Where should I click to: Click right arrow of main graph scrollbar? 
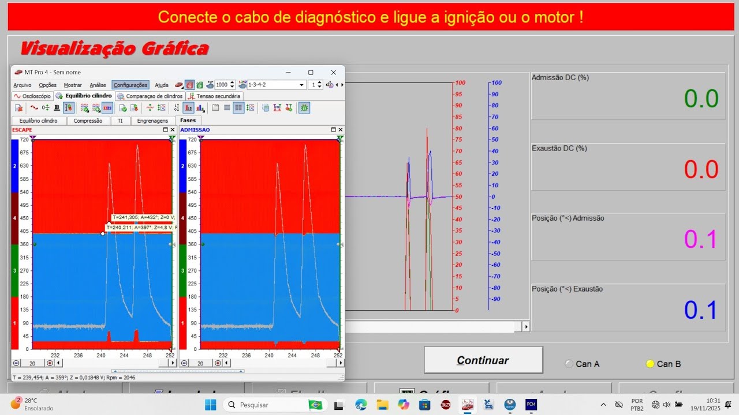coord(525,327)
